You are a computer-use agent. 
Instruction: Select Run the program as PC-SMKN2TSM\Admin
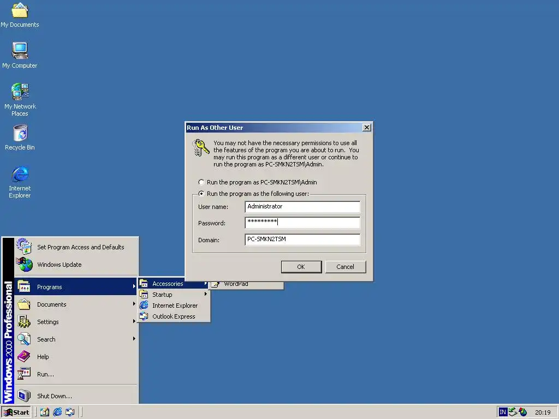pyautogui.click(x=201, y=182)
